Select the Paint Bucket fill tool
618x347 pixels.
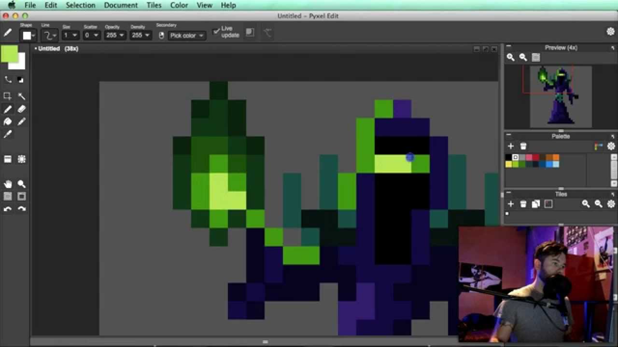[x=8, y=122]
